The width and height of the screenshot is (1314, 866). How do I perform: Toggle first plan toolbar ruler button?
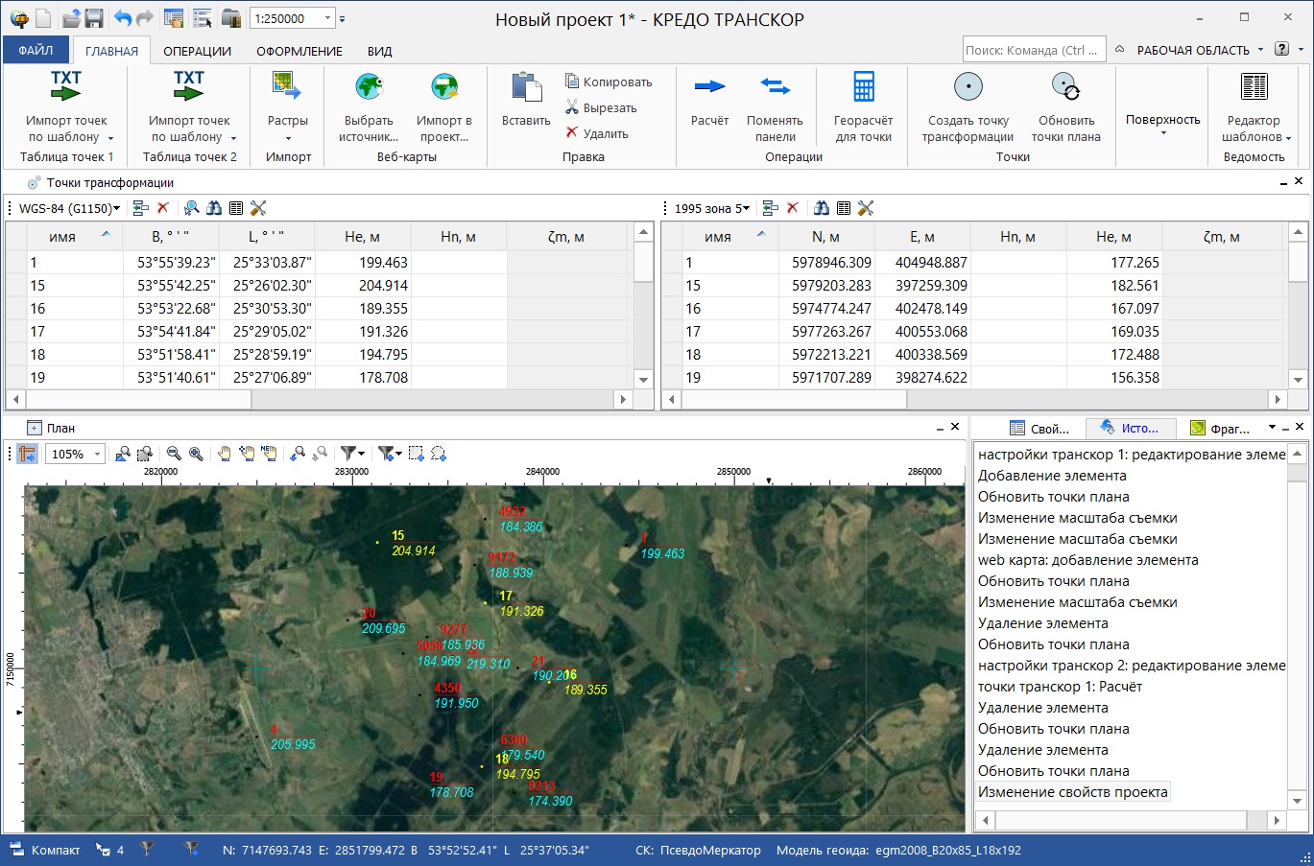(27, 454)
